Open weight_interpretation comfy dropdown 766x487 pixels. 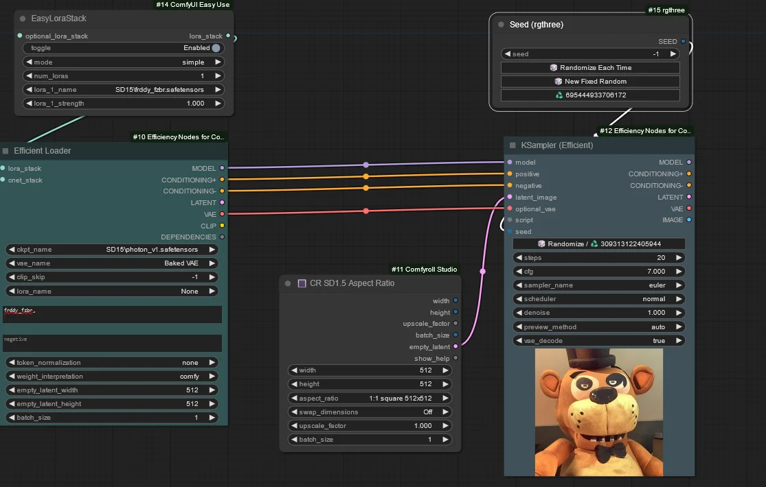(111, 377)
